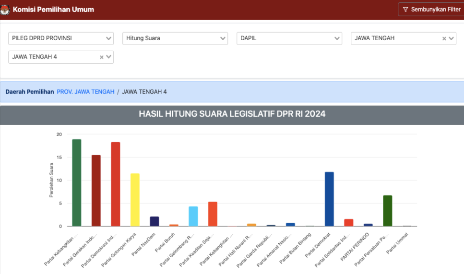Click the Partai Buruh axis label

(165, 242)
